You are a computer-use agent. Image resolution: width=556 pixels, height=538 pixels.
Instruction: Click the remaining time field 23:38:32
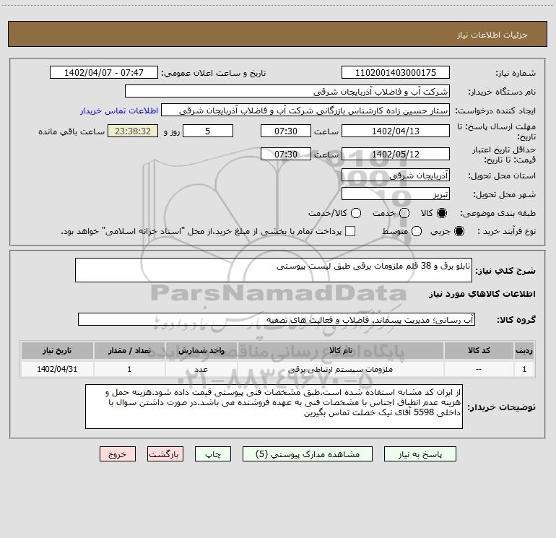pyautogui.click(x=133, y=131)
